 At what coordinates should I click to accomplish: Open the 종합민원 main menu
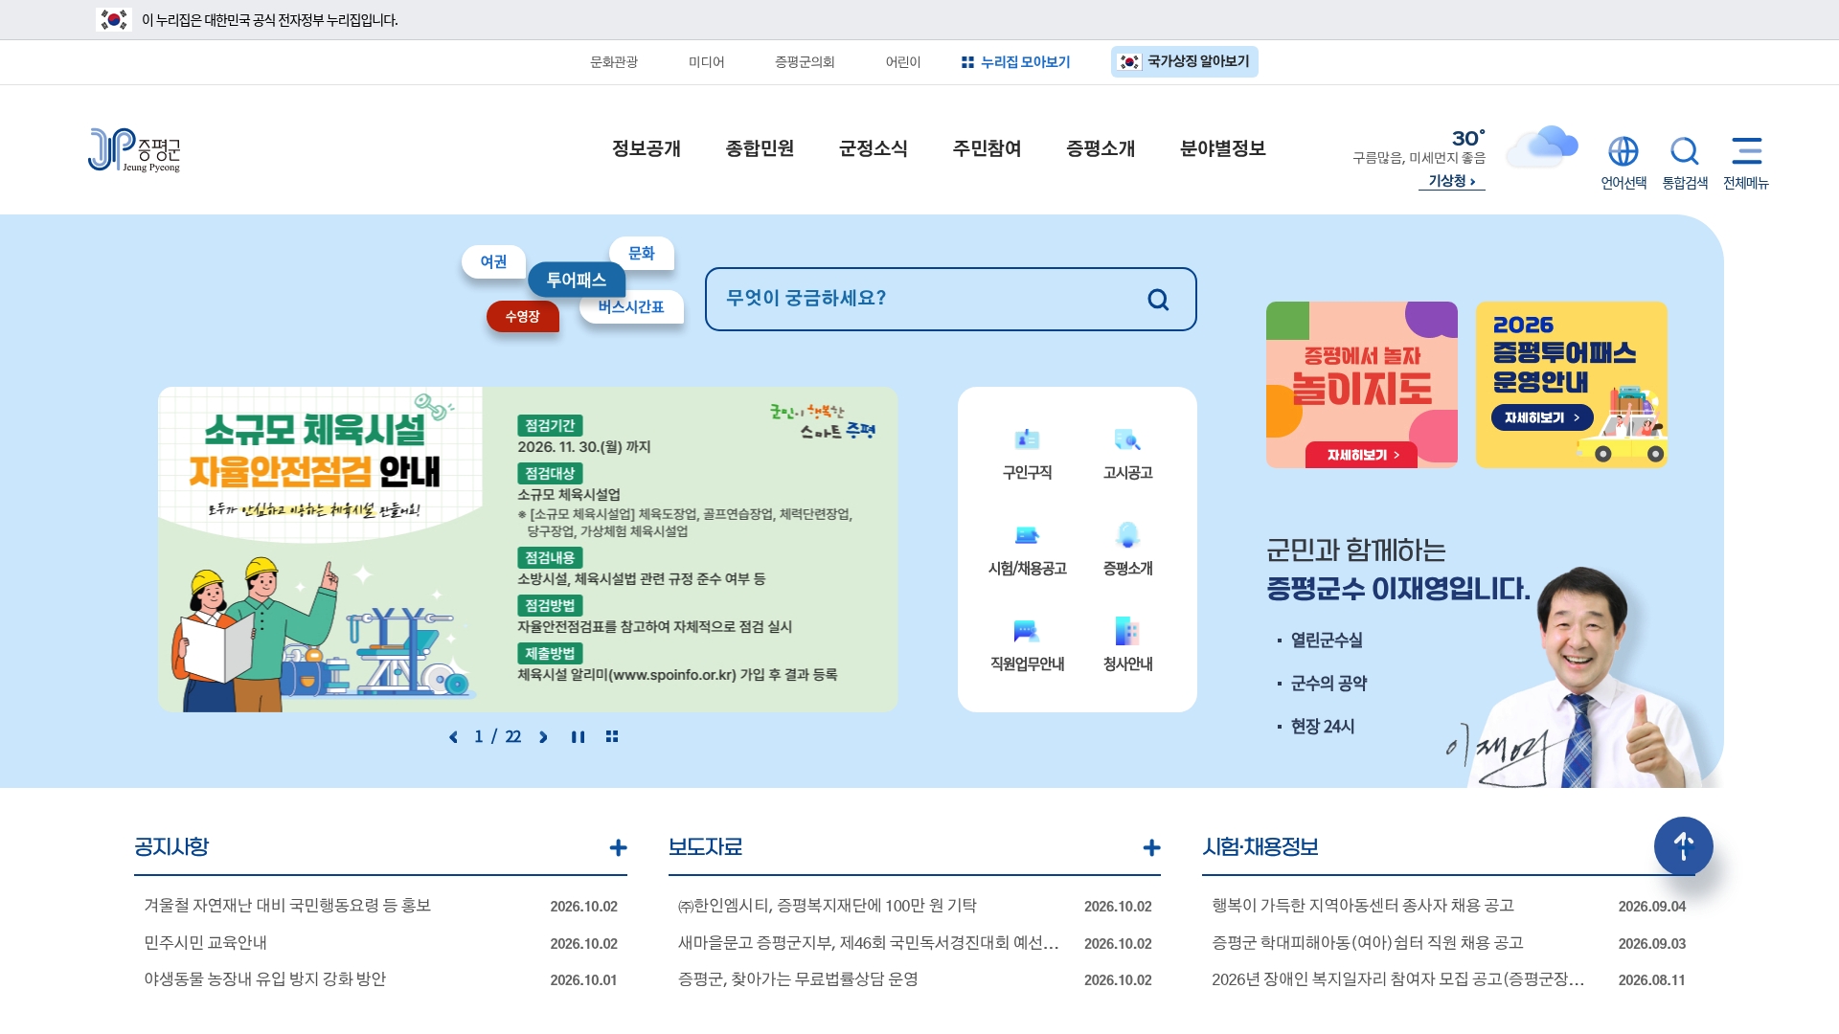760,148
